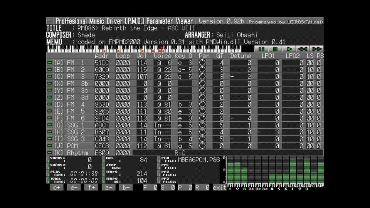Click the Detune column header
370x208 pixels.
(240, 56)
